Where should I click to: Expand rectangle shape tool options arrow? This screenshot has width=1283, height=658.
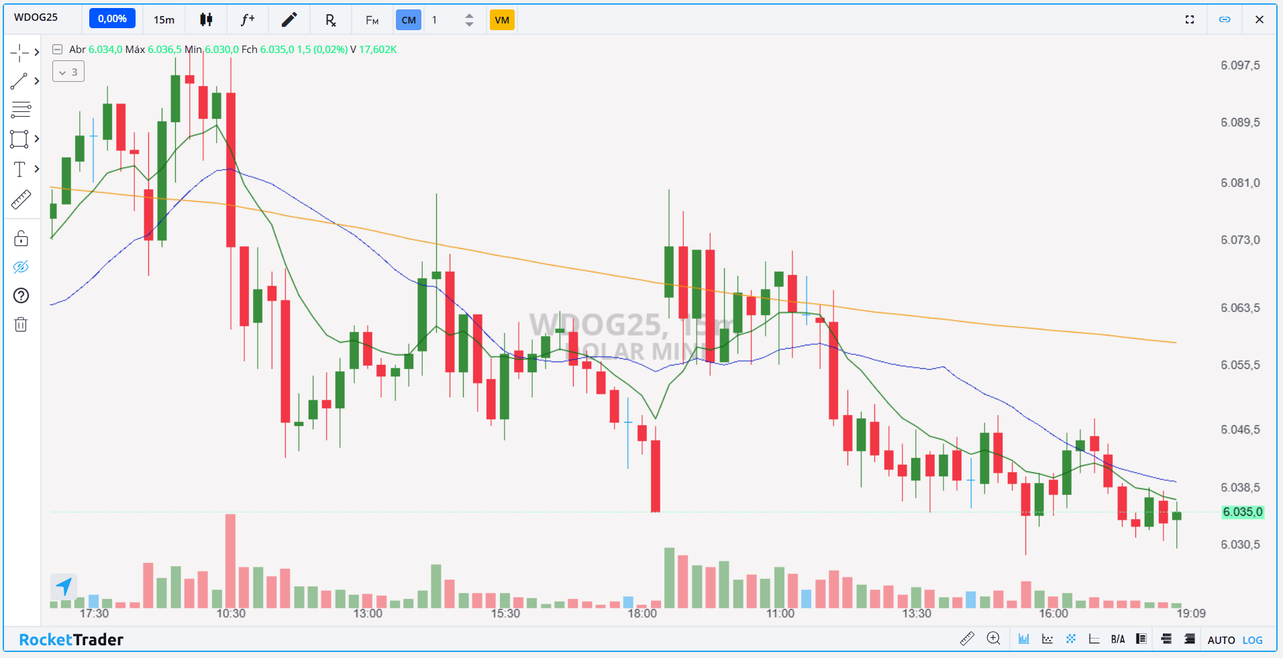37,139
